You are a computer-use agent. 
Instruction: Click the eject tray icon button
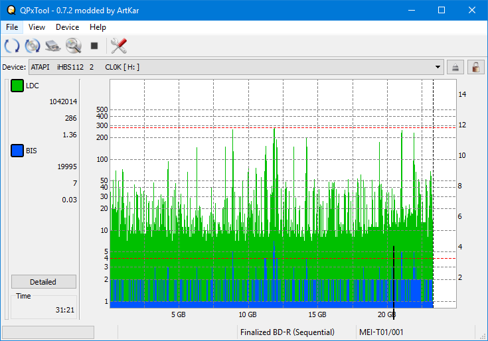pos(455,67)
